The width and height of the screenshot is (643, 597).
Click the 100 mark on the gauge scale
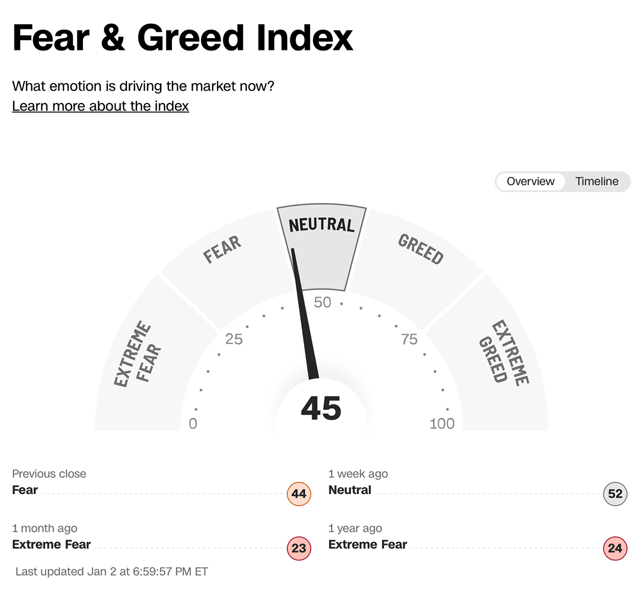[x=442, y=424]
